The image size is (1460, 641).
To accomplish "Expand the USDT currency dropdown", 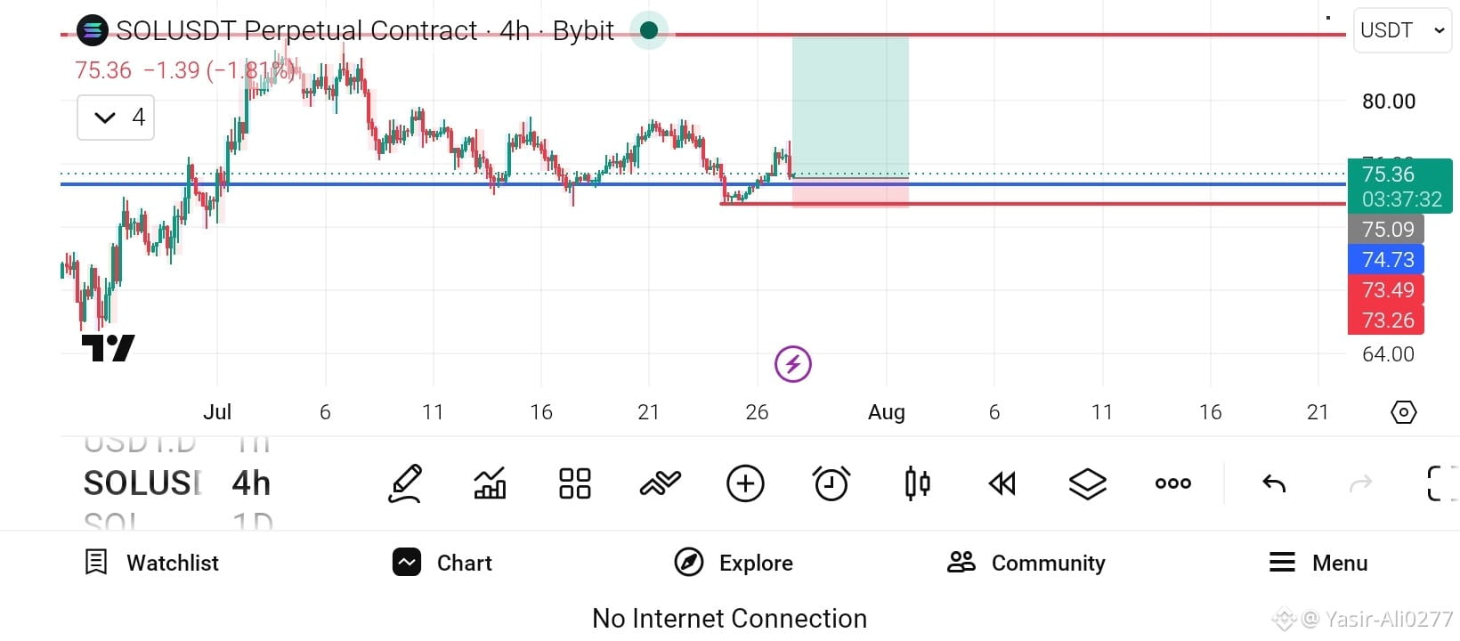I will (x=1402, y=30).
